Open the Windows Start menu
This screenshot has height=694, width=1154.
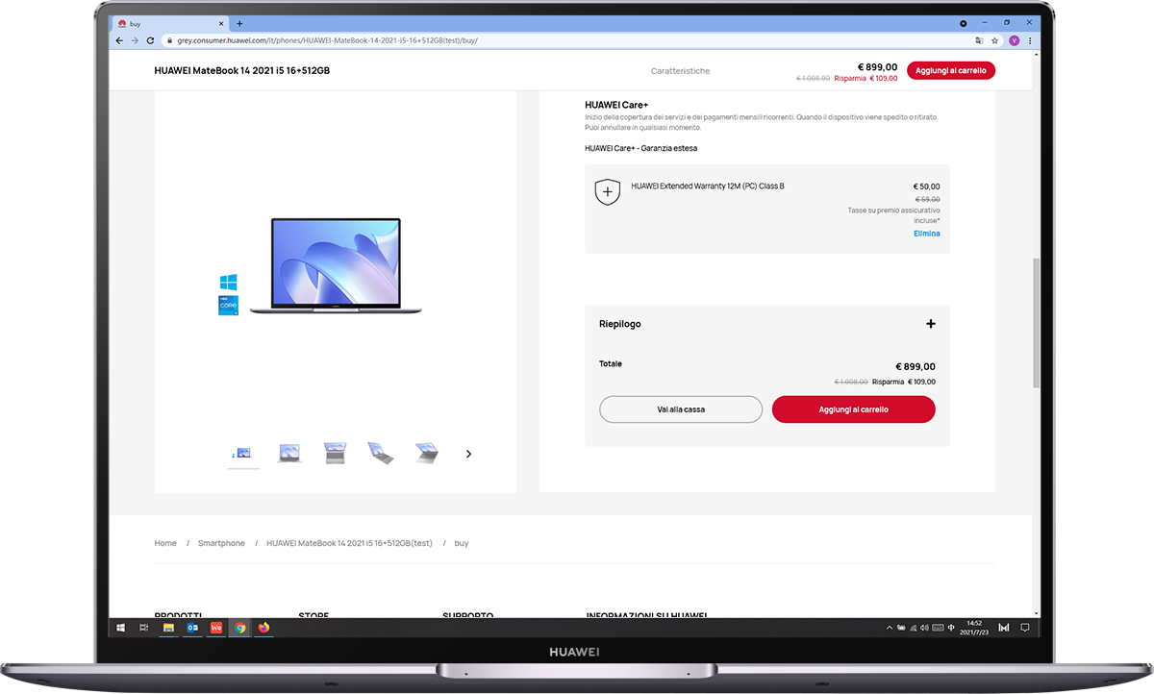click(120, 628)
